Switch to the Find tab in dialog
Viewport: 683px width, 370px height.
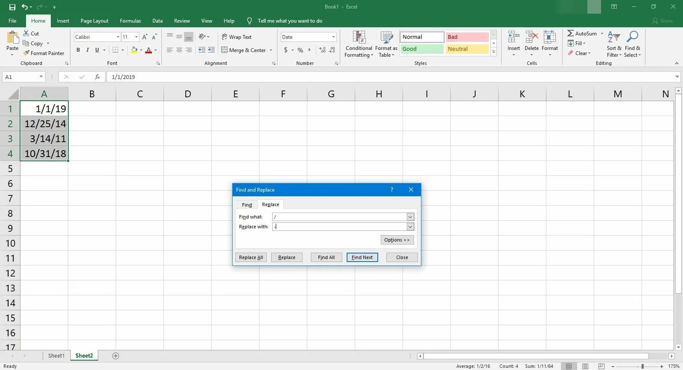click(x=247, y=205)
